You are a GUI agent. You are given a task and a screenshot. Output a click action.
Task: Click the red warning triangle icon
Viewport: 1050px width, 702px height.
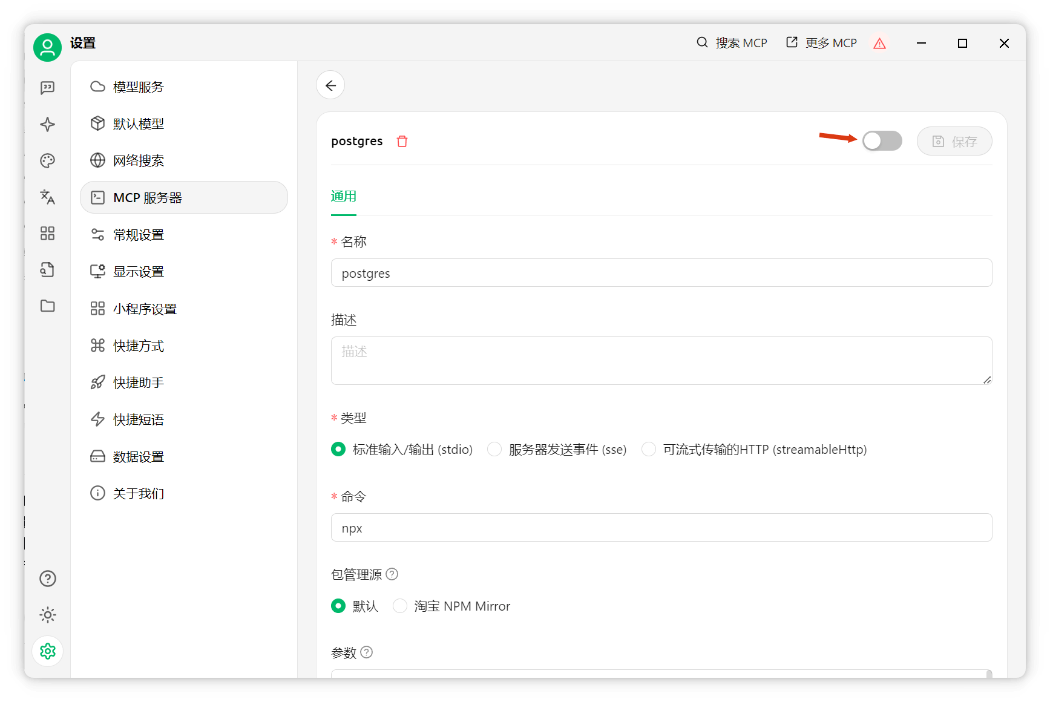879,43
